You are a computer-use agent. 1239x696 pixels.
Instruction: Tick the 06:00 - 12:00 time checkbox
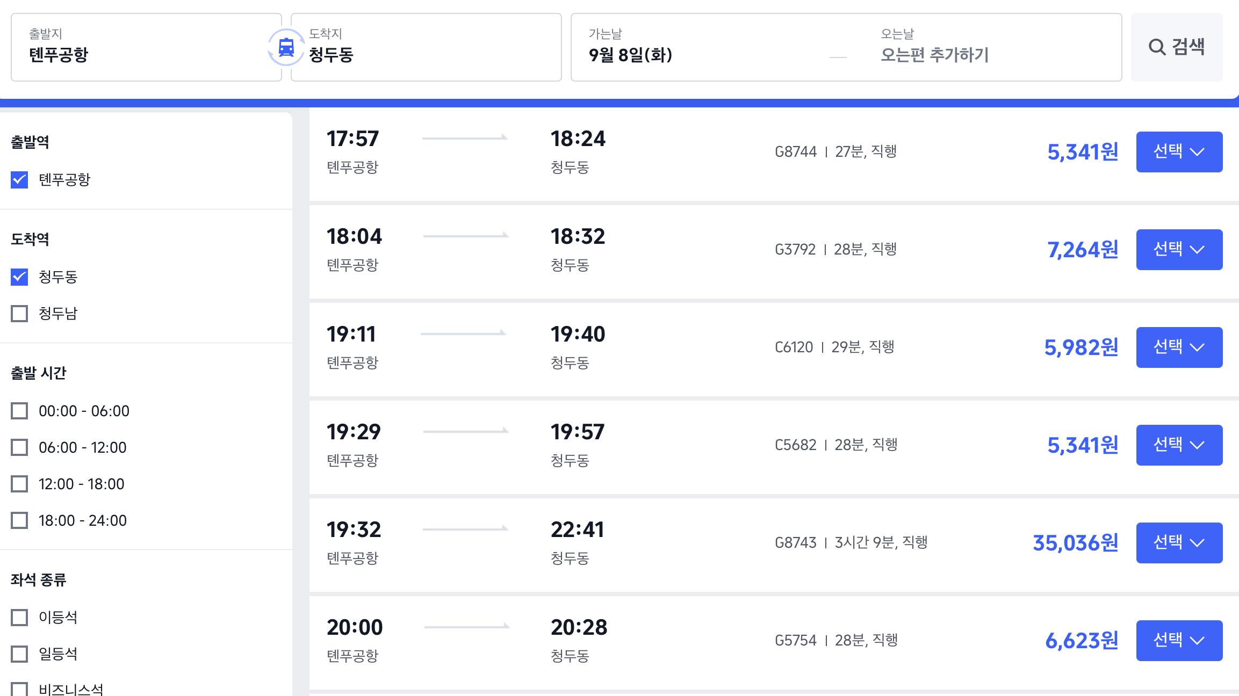[19, 447]
